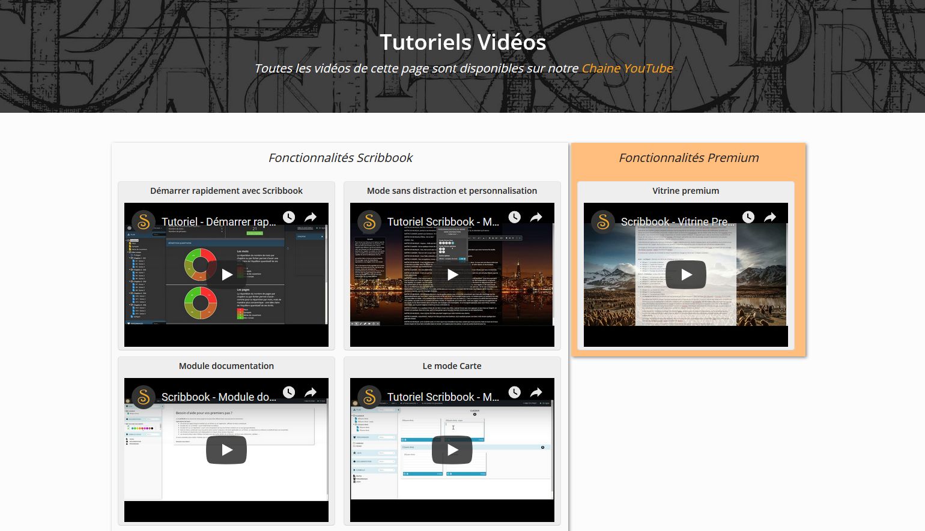Open the Chaine YouTube link

pos(627,68)
